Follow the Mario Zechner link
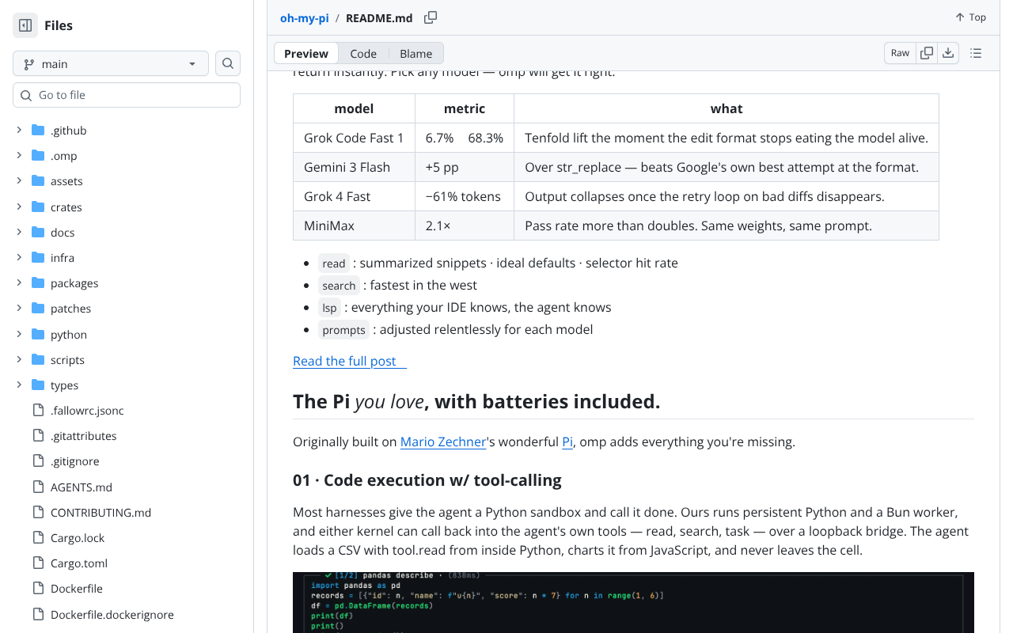Screen dimensions: 1013x633 443,442
